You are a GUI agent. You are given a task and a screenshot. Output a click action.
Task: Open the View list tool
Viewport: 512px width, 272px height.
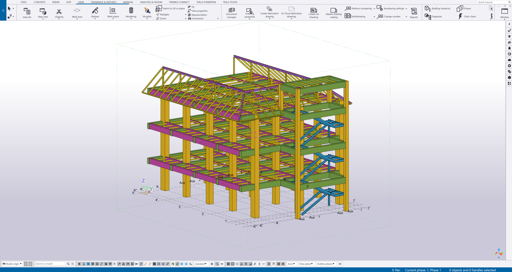(x=27, y=13)
